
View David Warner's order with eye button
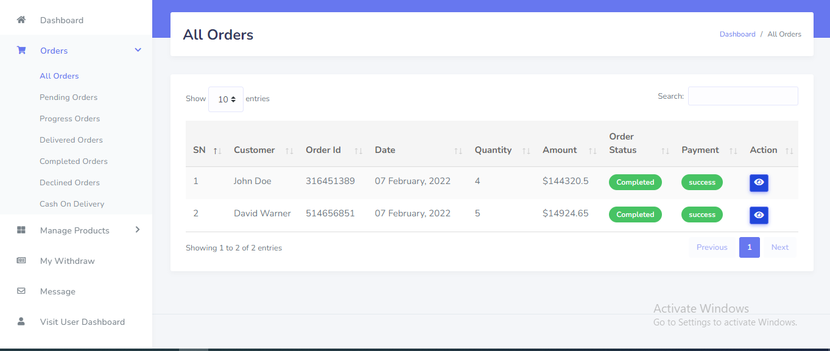click(x=758, y=215)
